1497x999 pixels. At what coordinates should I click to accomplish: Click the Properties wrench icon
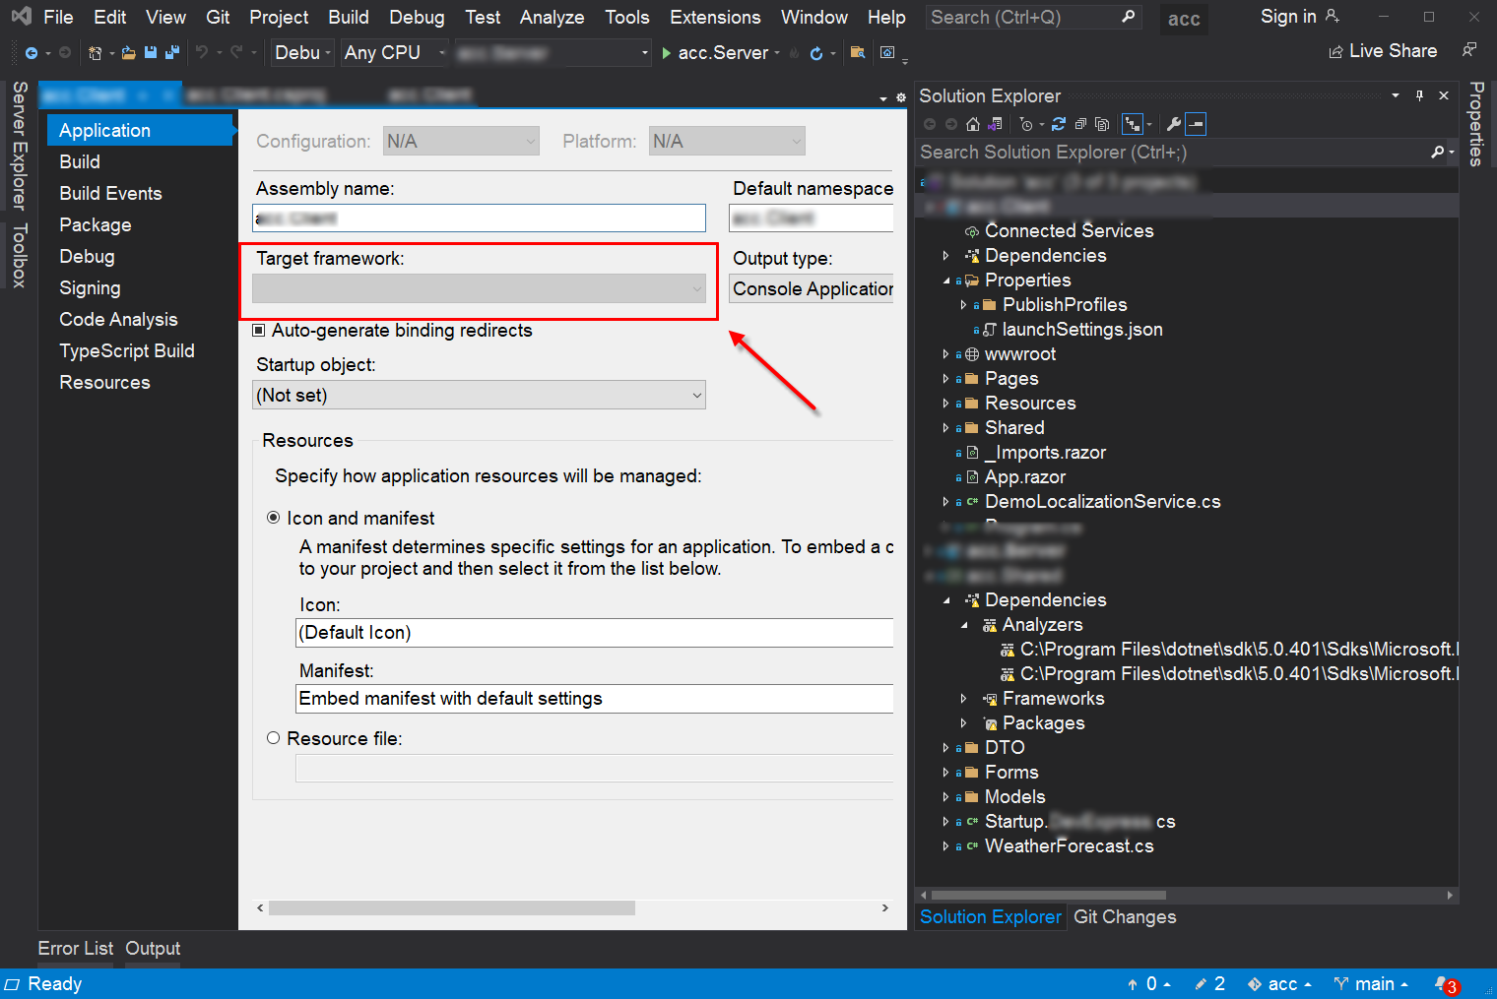click(x=1173, y=124)
